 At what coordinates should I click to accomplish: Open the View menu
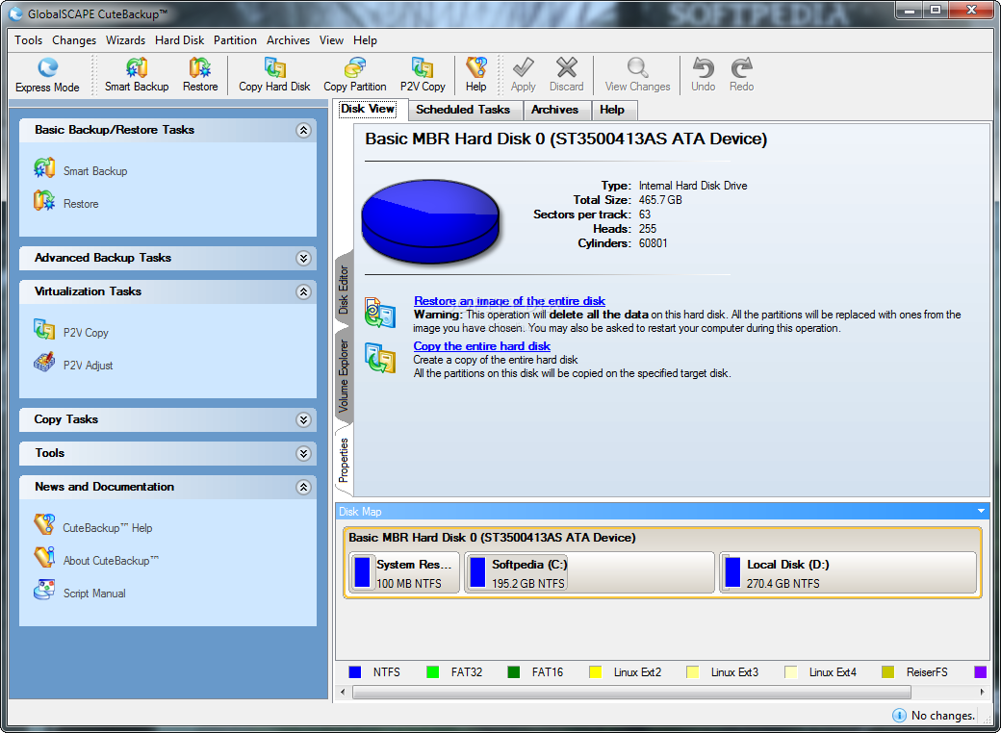(x=331, y=40)
